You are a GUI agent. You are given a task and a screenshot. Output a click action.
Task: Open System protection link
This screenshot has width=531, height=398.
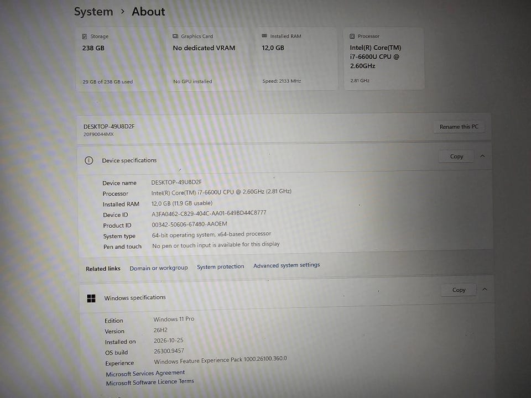(x=221, y=266)
